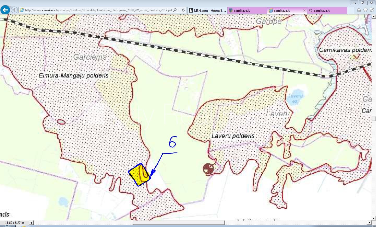This screenshot has height=227, width=376.
Task: Click the vertical scrollbar up arrow
Action: (374, 16)
